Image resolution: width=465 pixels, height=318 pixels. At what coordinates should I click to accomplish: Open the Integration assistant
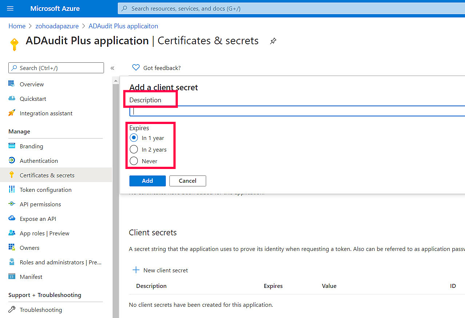click(45, 113)
